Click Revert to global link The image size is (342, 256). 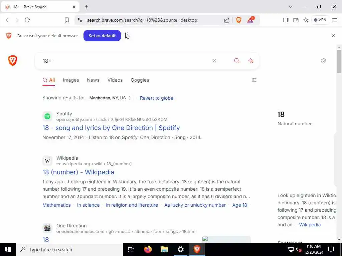tap(157, 98)
